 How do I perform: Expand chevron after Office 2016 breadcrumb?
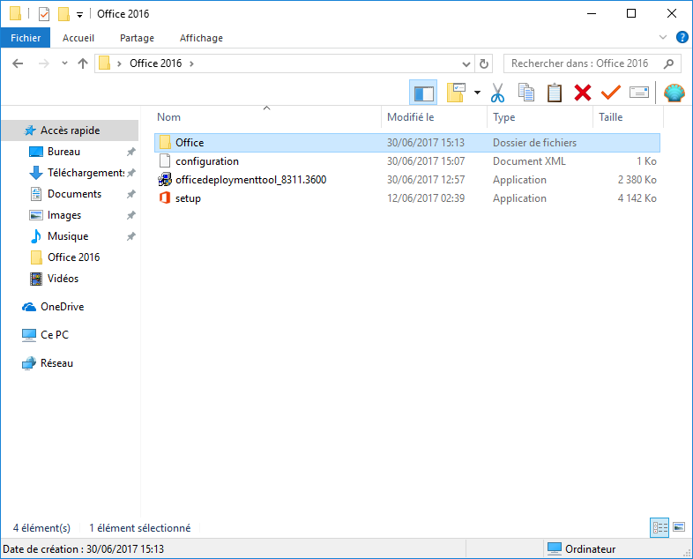click(191, 63)
